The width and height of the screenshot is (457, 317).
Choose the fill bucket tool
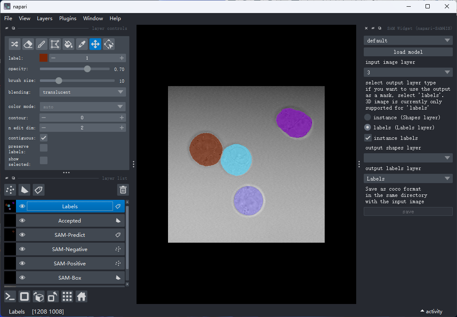[x=68, y=44]
